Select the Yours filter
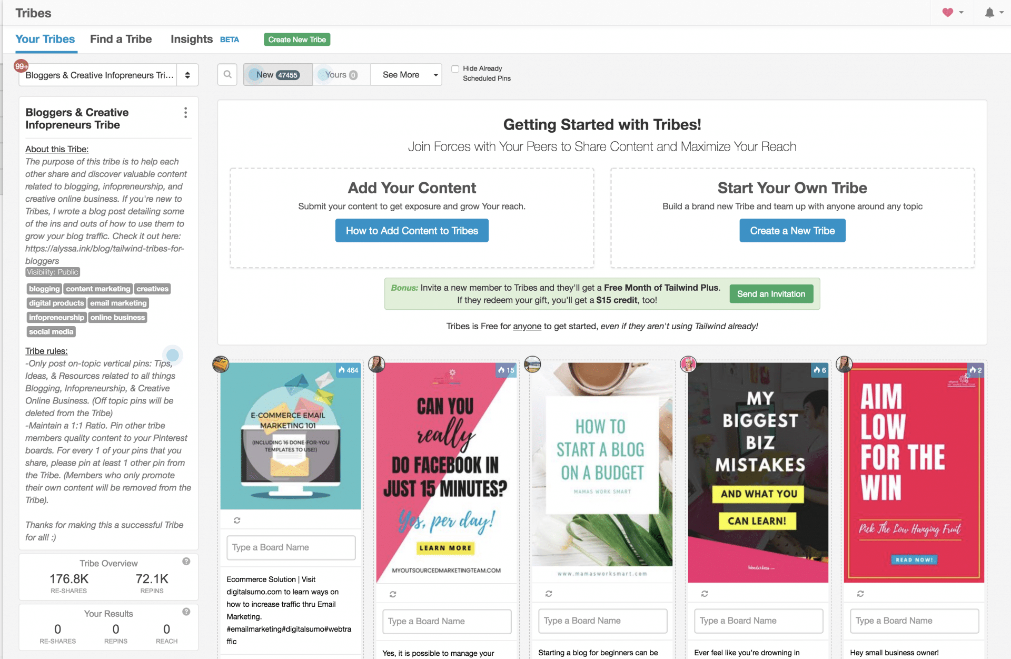1011x659 pixels. (341, 75)
